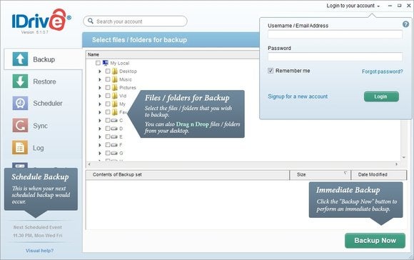The height and width of the screenshot is (260, 414).
Task: Tick the E drive checkbox
Action: pyautogui.click(x=108, y=136)
